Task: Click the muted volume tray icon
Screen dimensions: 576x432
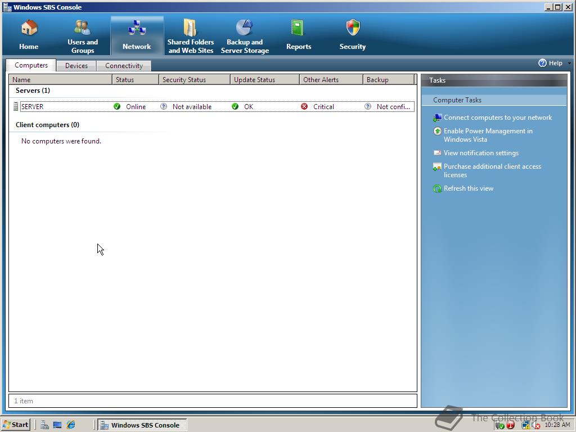Action: pos(536,425)
